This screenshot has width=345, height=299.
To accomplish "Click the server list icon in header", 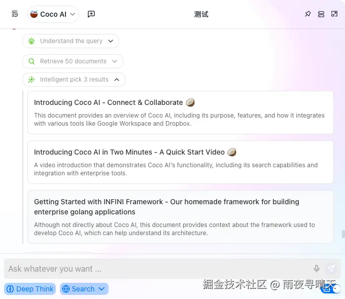I will point(321,14).
